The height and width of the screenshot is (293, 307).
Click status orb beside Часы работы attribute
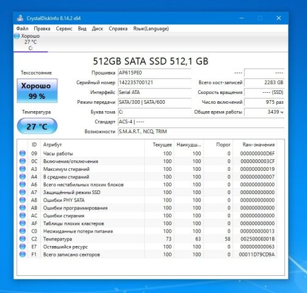(x=23, y=153)
